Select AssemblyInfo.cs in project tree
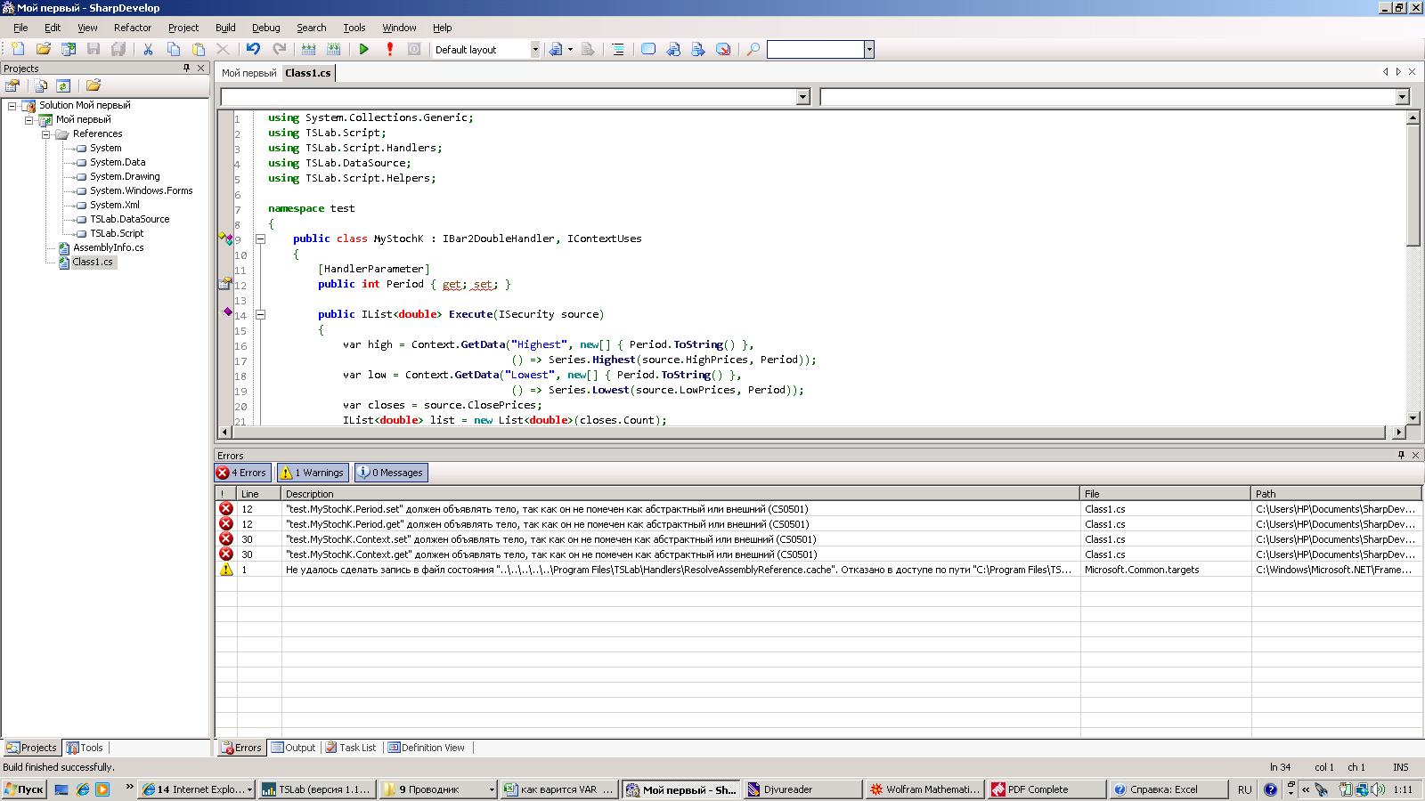This screenshot has width=1425, height=801. [x=108, y=247]
